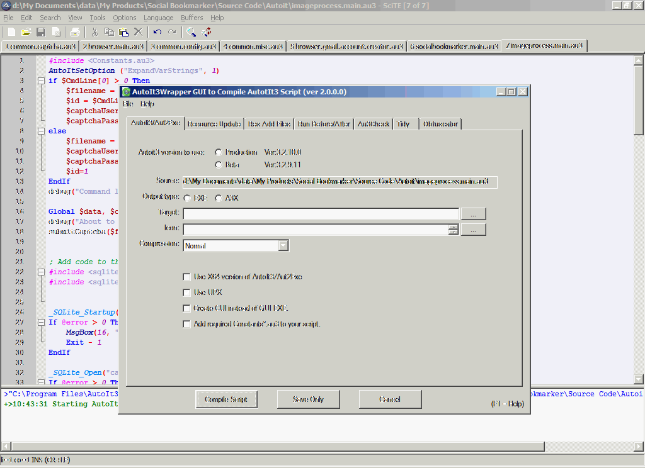The image size is (645, 468).
Task: Switch to the common.config.au3 buffer tab
Action: coord(183,47)
